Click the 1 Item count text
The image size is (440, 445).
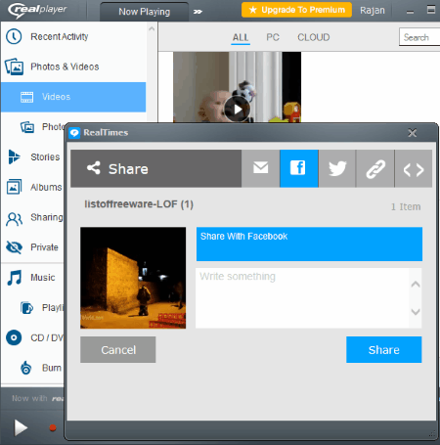[406, 207]
